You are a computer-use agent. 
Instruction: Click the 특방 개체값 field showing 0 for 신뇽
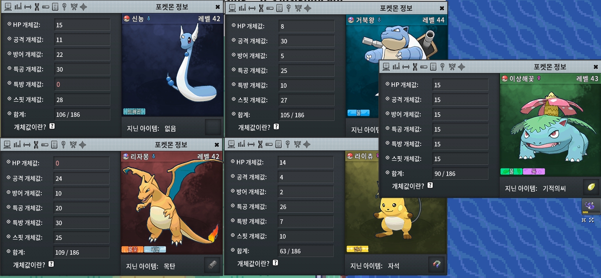[82, 84]
